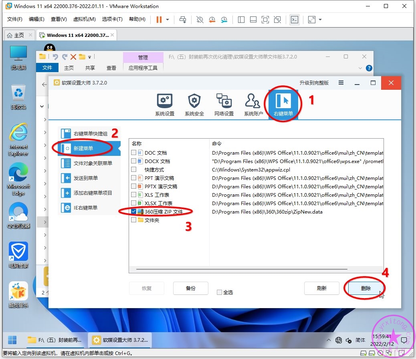Open Explorer 应用程序工具 ribbon tab
Screen dimensions: 416x359
[143, 68]
